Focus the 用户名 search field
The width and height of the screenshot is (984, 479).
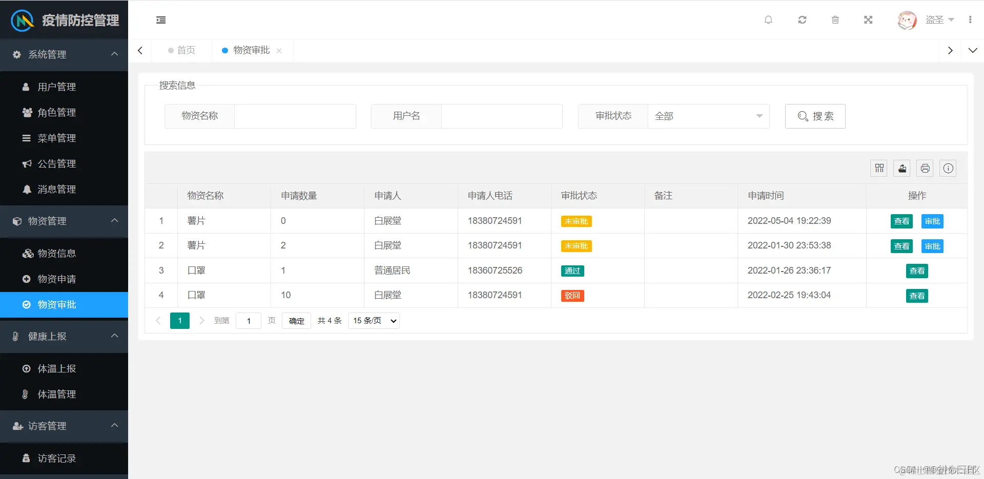coord(502,116)
